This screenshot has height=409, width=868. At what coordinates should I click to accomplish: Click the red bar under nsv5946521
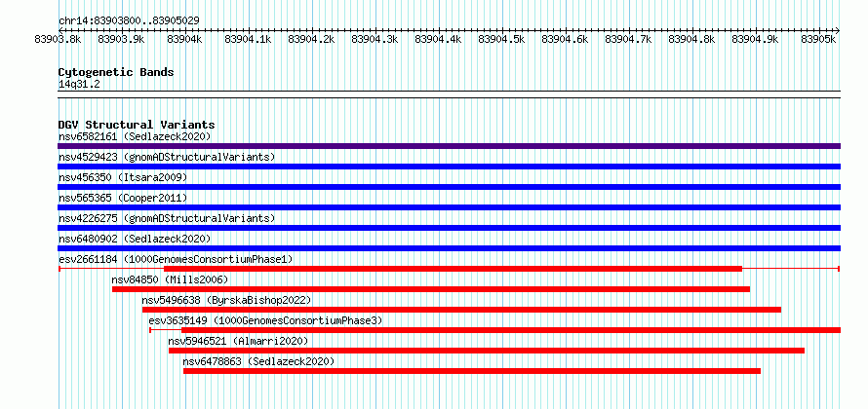coord(487,351)
